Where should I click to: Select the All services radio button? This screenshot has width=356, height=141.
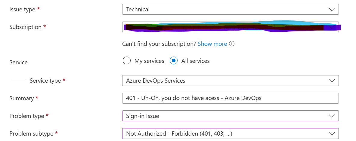click(173, 61)
